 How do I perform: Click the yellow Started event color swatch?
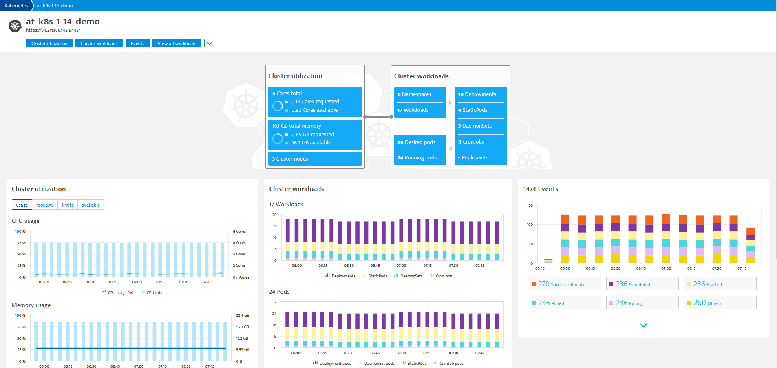[x=689, y=284]
